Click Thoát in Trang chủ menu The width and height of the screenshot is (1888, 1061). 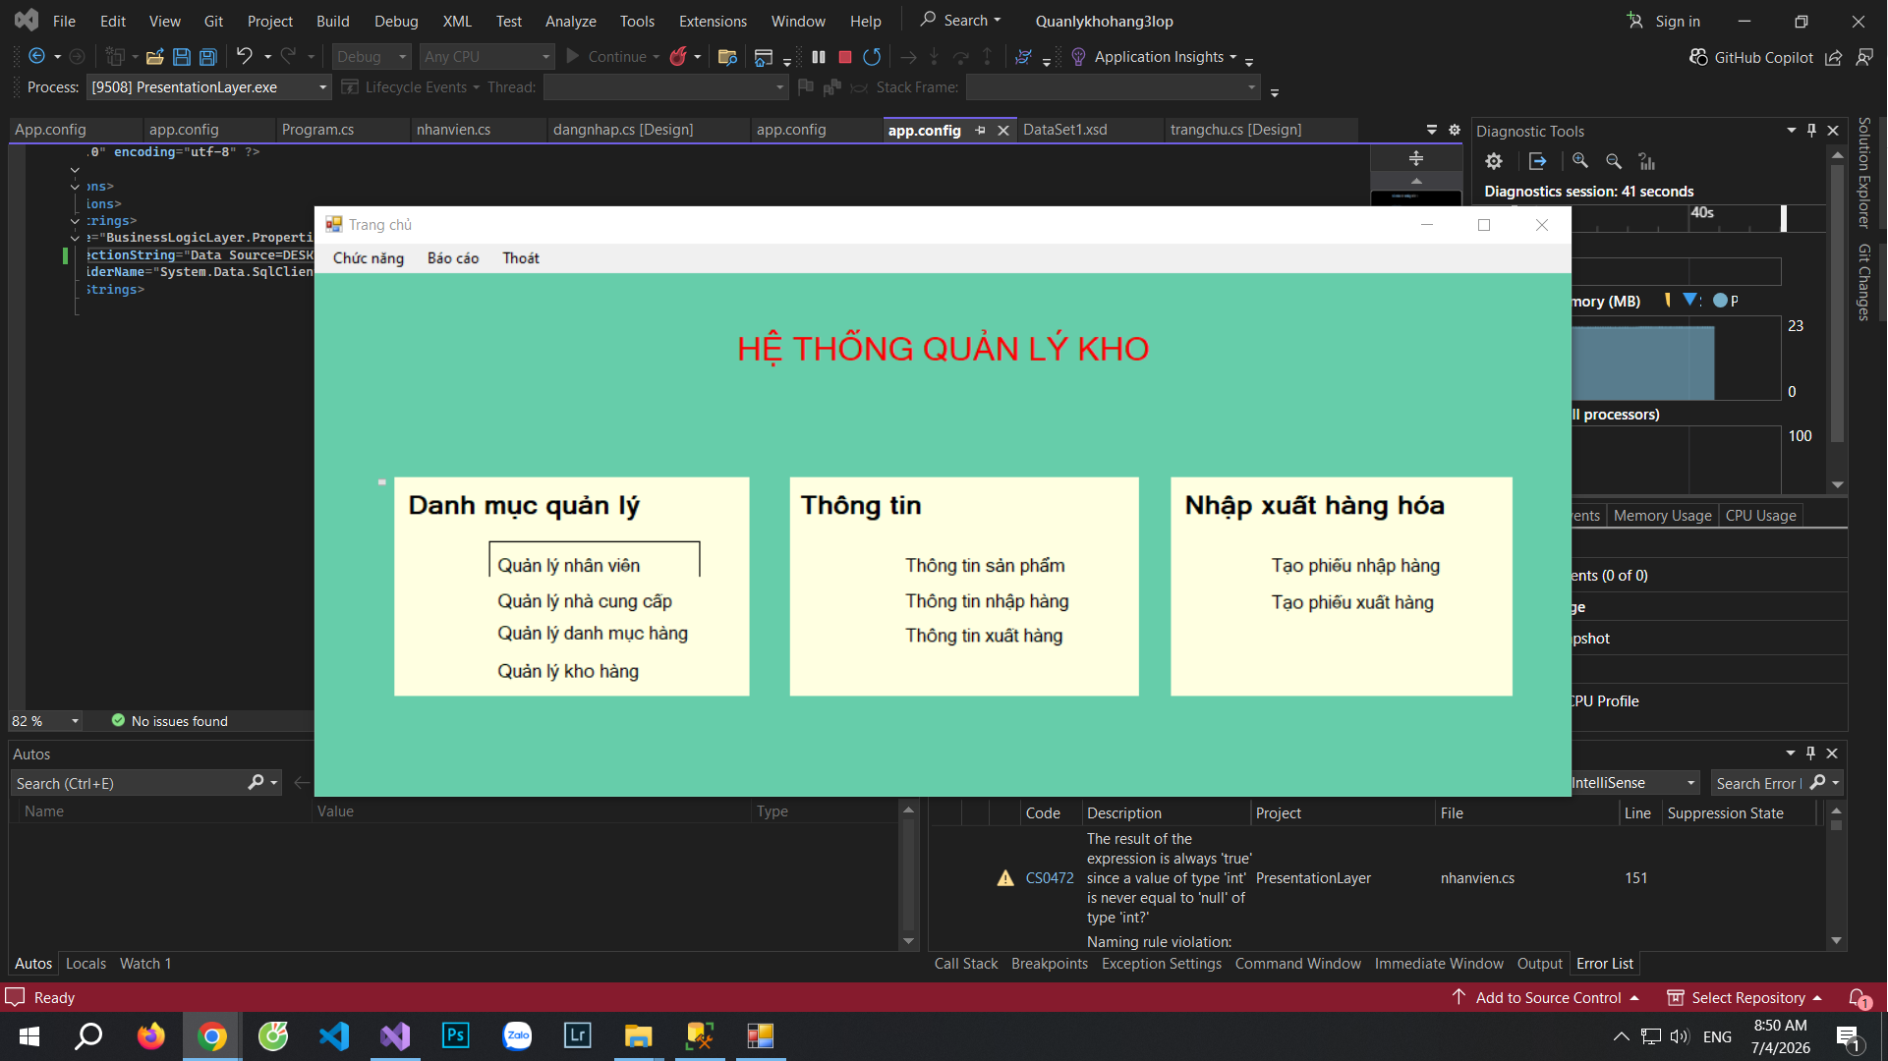click(x=521, y=258)
